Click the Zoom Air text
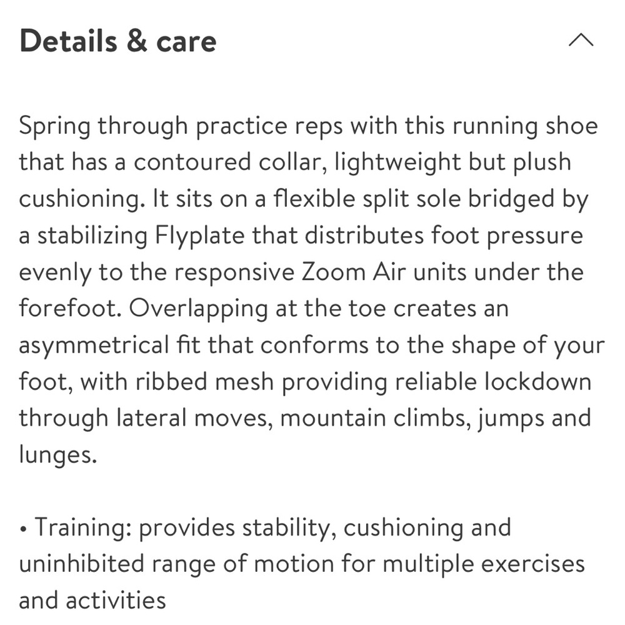This screenshot has height=625, width=625. [x=353, y=272]
